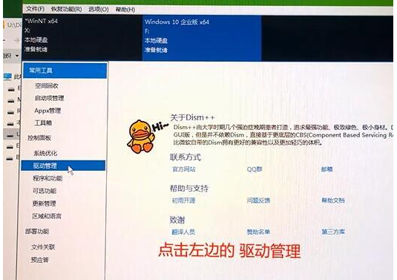The image size is (397, 280).
Task: Click the 帮助与支持 heading text
Action: click(189, 189)
